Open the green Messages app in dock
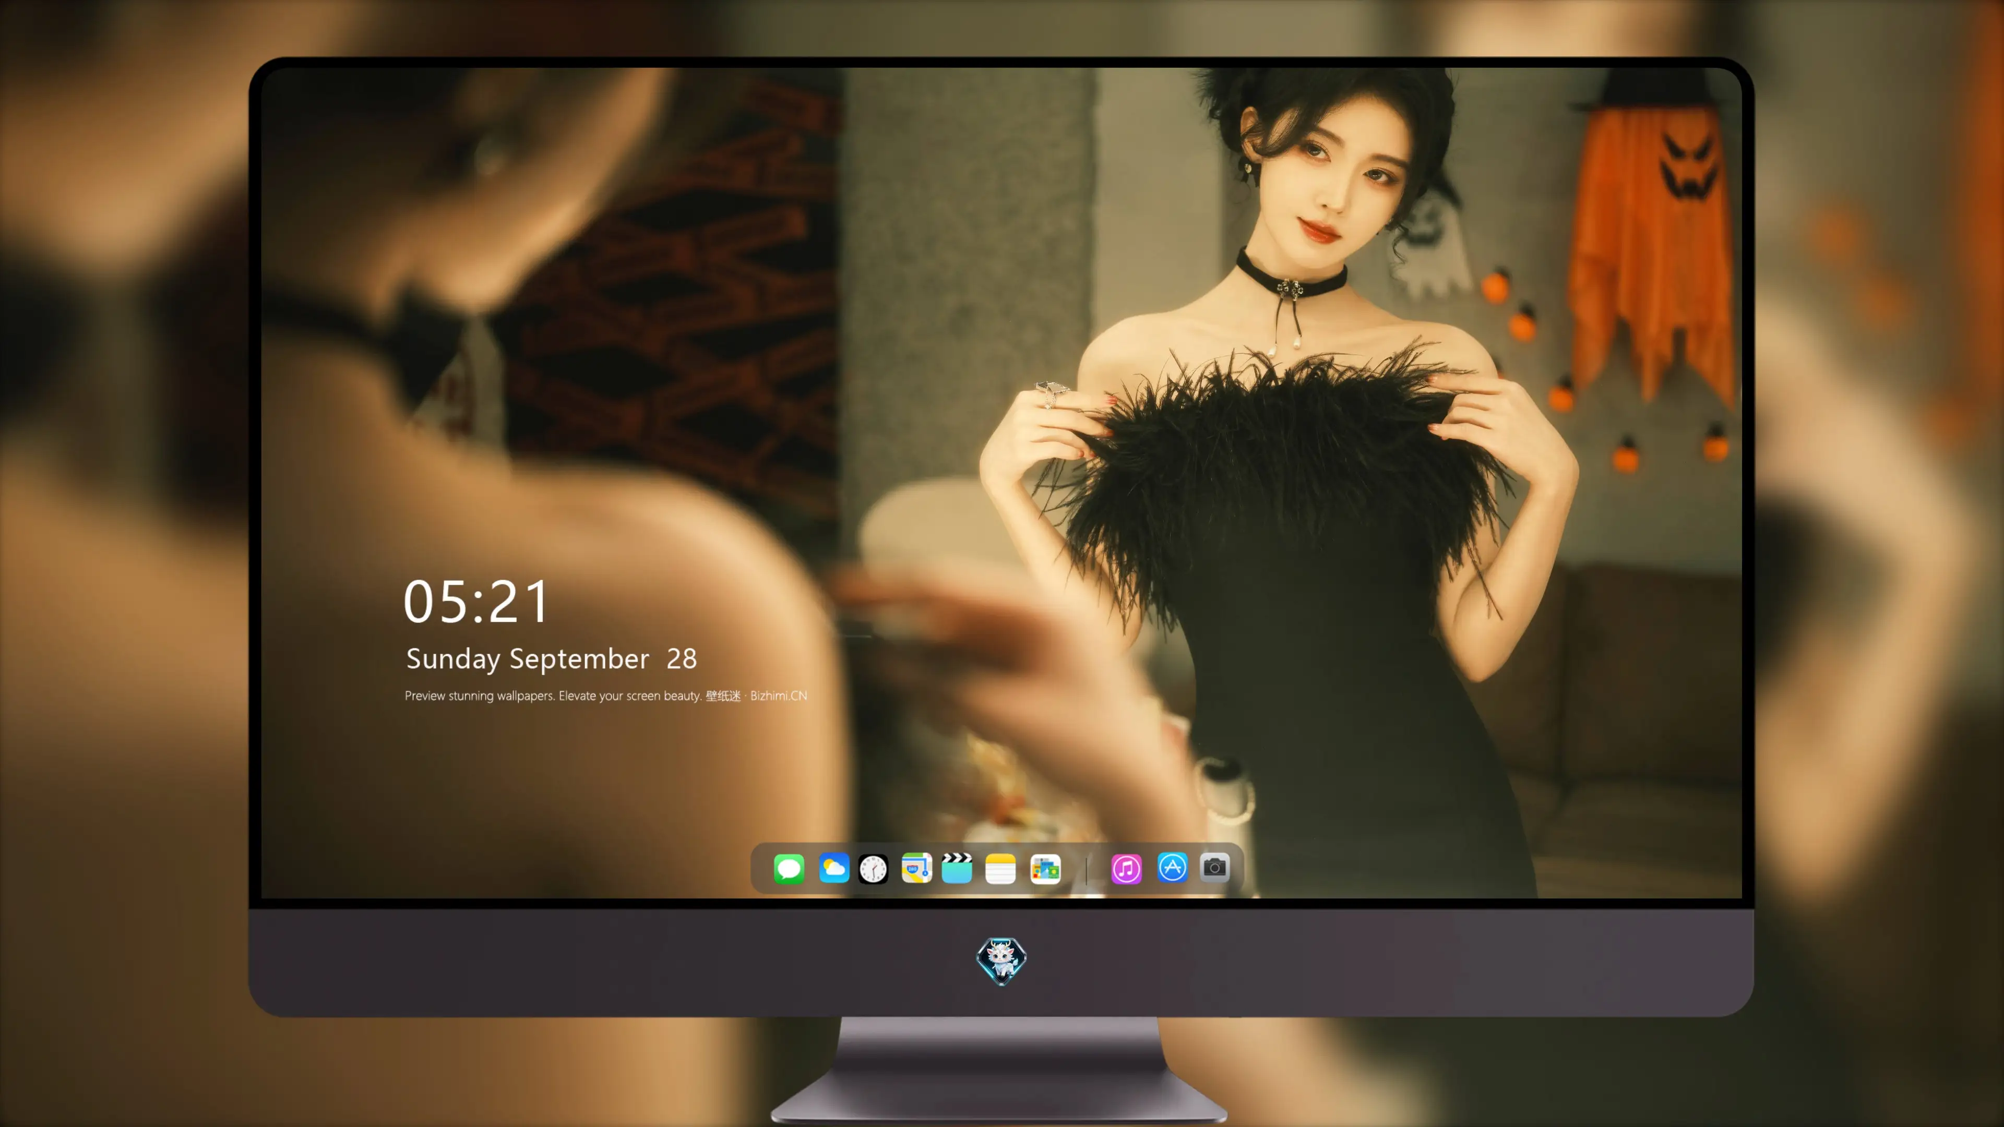This screenshot has width=2004, height=1127. 789,868
